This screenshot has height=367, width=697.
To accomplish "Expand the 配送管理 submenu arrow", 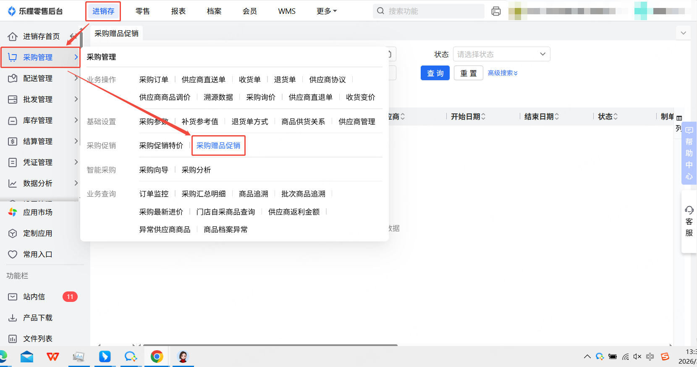I will pos(76,78).
